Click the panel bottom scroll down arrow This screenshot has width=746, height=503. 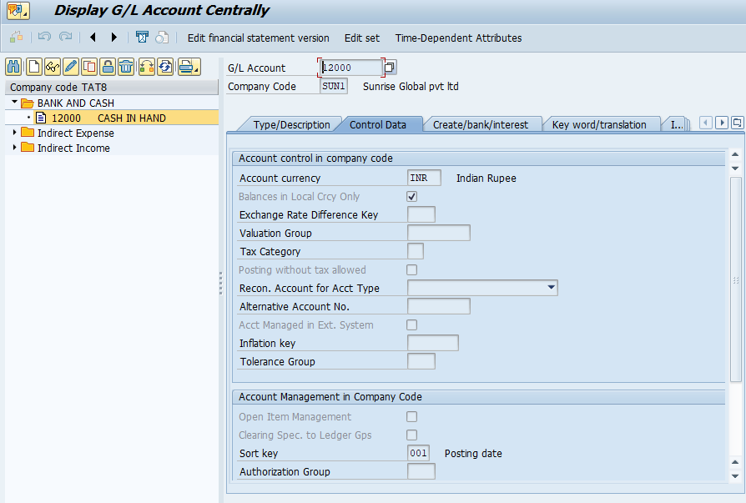[x=735, y=476]
